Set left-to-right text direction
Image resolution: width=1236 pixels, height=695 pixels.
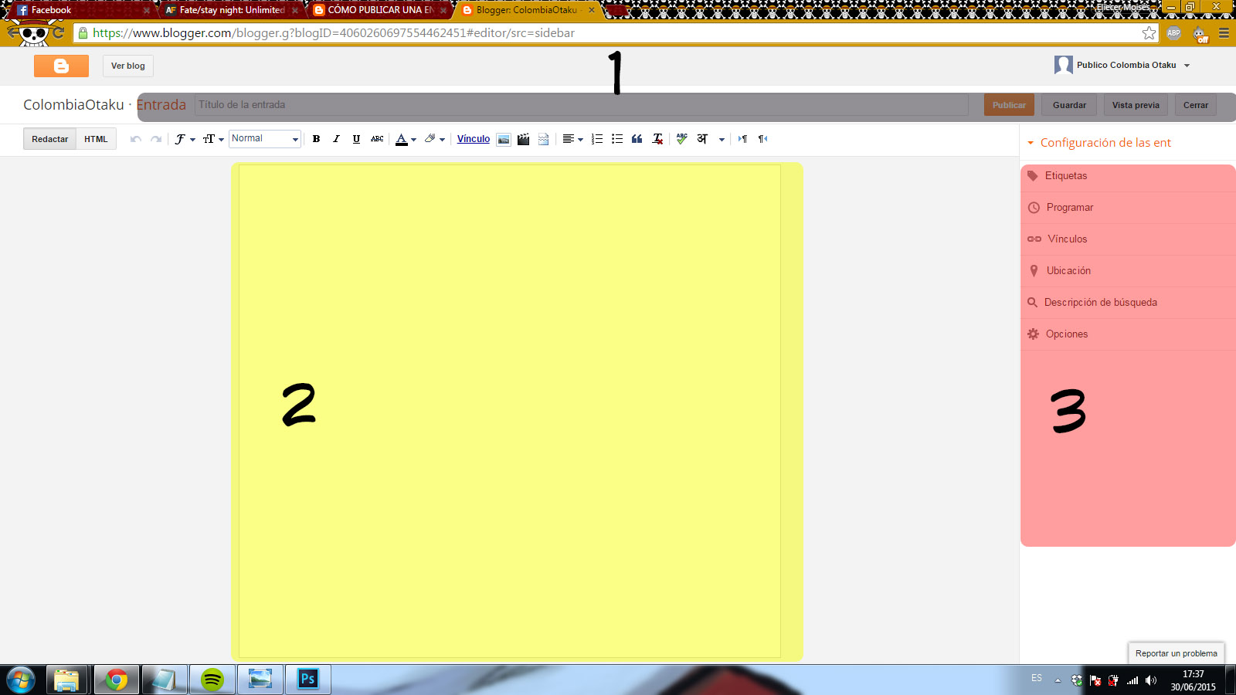click(x=742, y=139)
